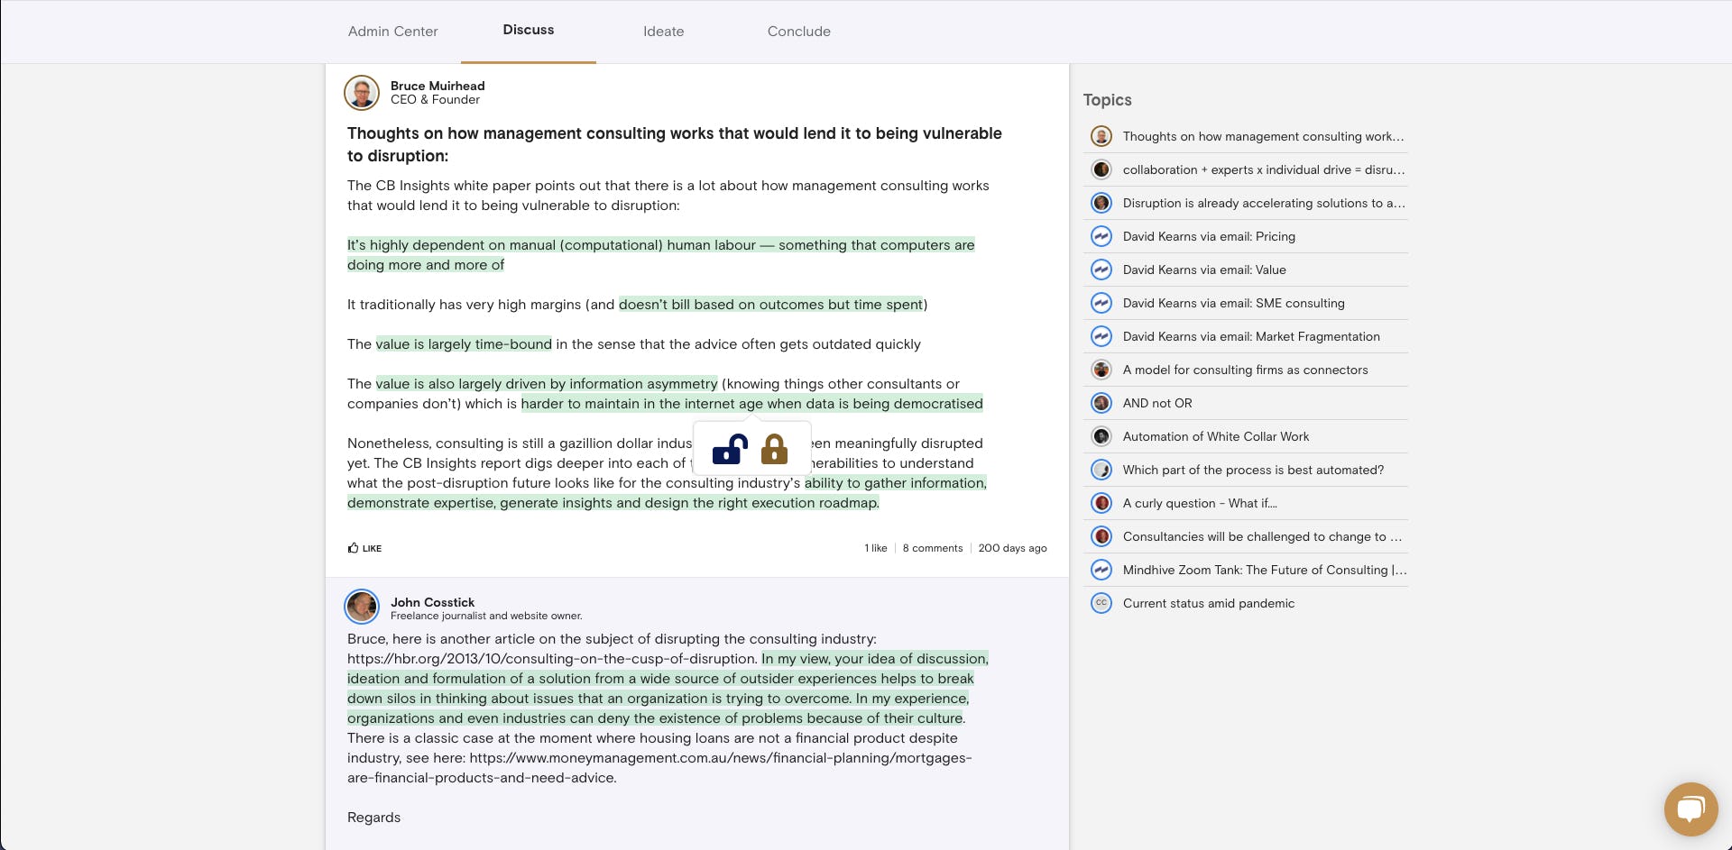Toggle the closed gold padlock in the popup

pyautogui.click(x=774, y=449)
